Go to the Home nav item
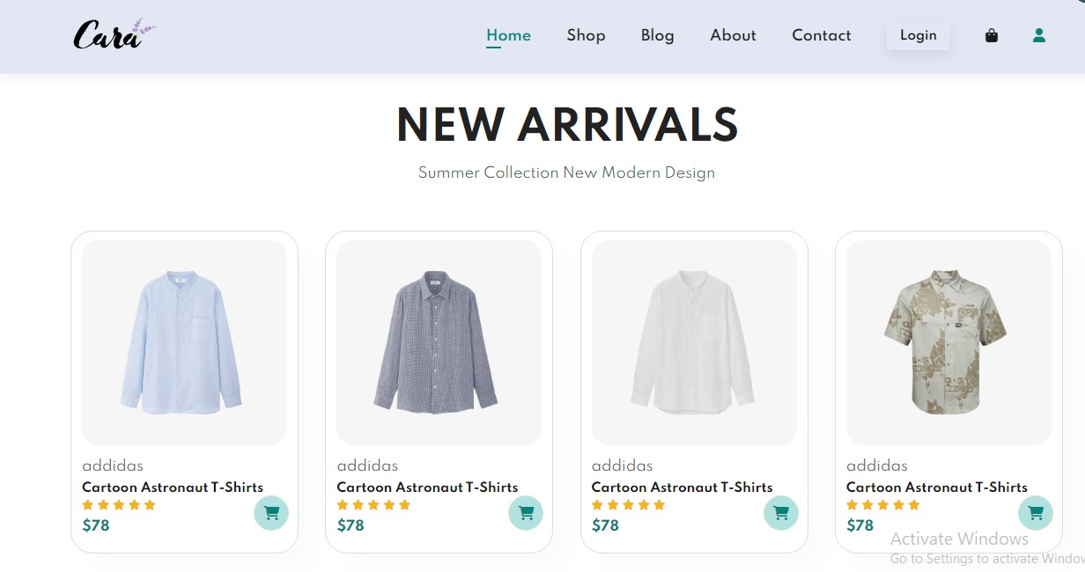1085x572 pixels. (508, 35)
